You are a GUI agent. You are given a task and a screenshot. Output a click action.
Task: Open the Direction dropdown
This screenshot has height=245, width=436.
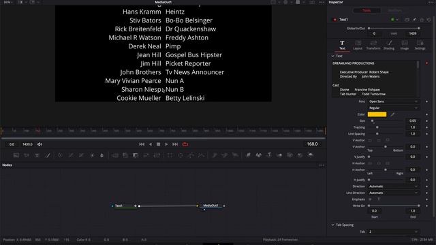click(393, 186)
